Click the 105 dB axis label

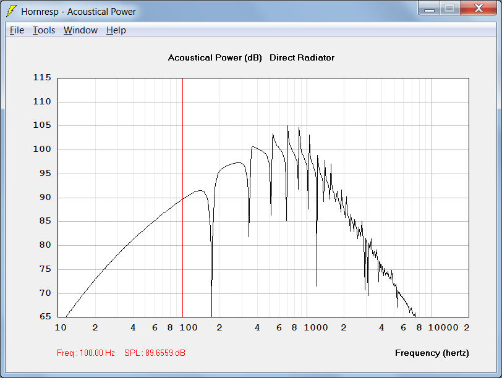pos(42,125)
